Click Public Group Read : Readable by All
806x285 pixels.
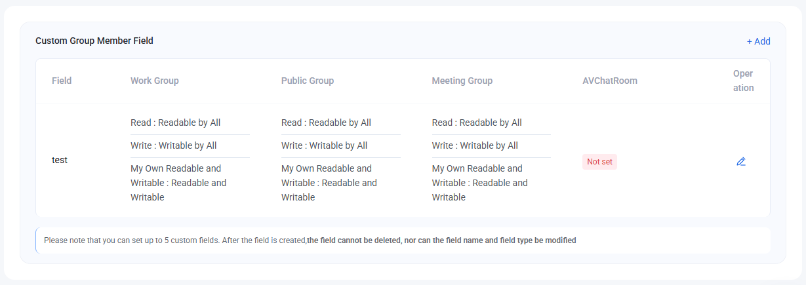[326, 123]
